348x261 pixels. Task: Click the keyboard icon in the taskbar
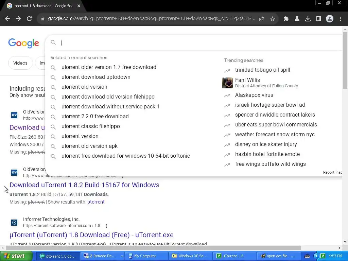(x=307, y=256)
